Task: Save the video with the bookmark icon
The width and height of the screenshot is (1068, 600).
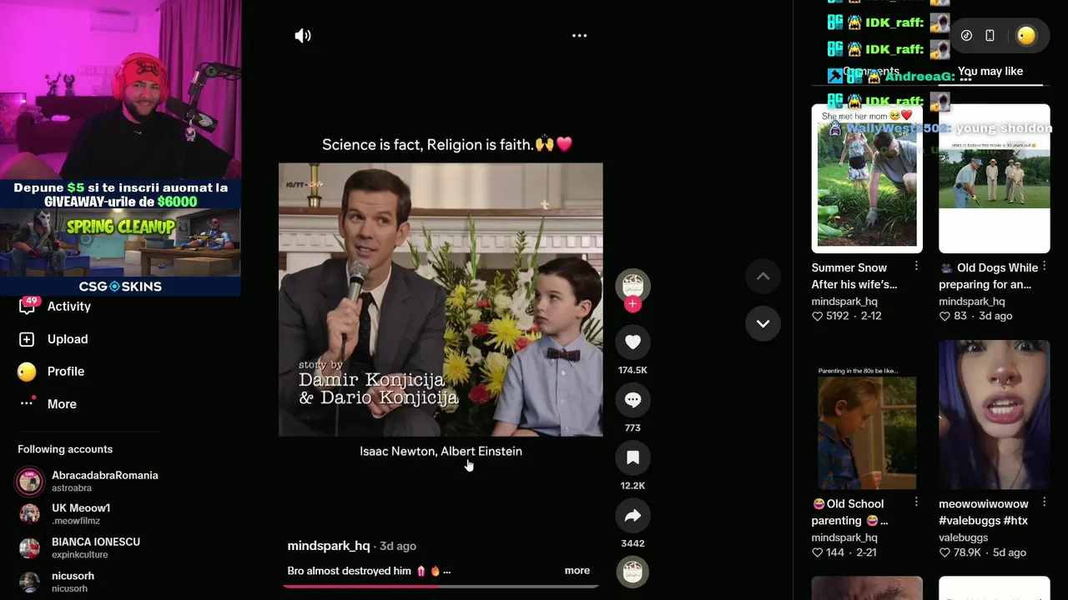Action: tap(632, 457)
